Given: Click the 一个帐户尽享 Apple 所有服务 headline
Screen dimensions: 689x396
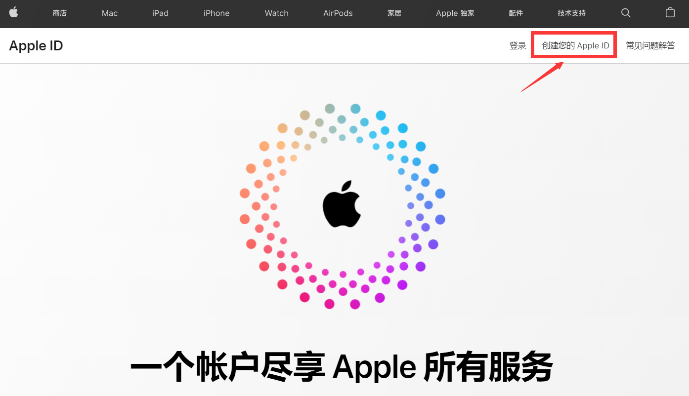Looking at the screenshot, I should pyautogui.click(x=342, y=366).
